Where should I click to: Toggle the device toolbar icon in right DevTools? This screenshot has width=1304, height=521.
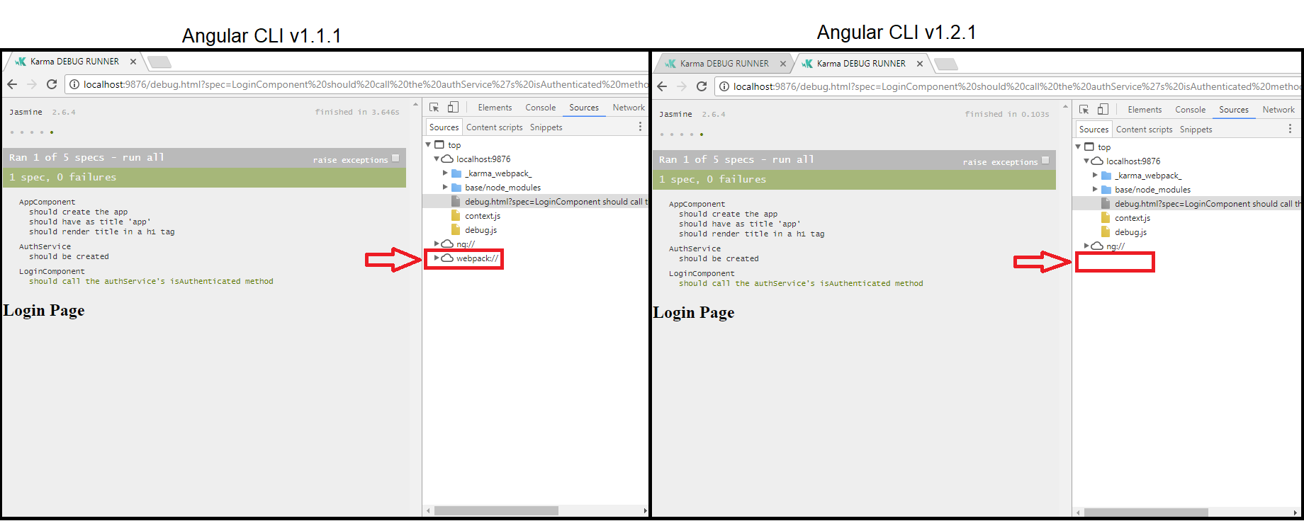click(1103, 110)
